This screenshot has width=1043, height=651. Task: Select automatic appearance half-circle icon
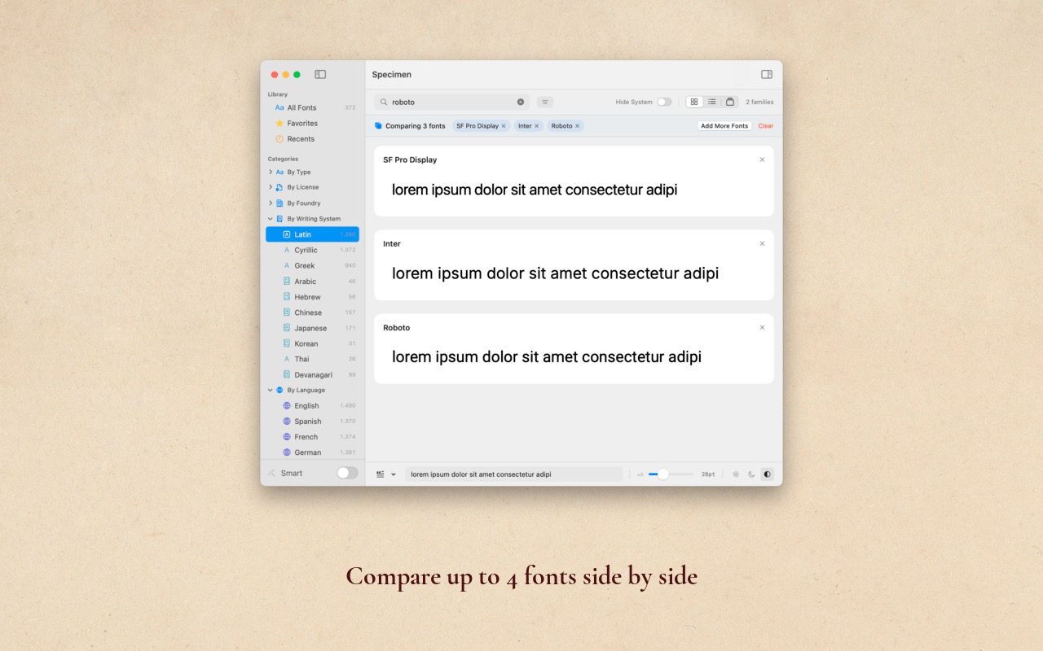point(767,474)
